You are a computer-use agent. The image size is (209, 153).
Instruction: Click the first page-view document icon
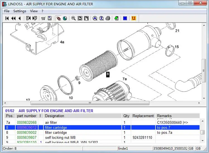(80, 18)
